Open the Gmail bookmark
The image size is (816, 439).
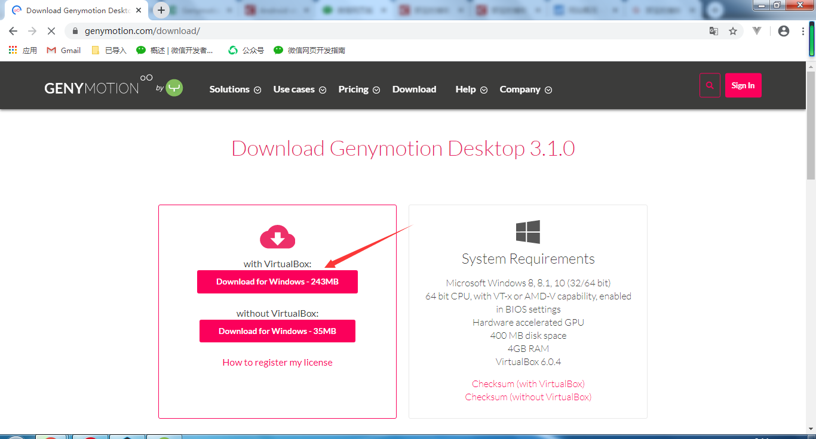tap(64, 50)
